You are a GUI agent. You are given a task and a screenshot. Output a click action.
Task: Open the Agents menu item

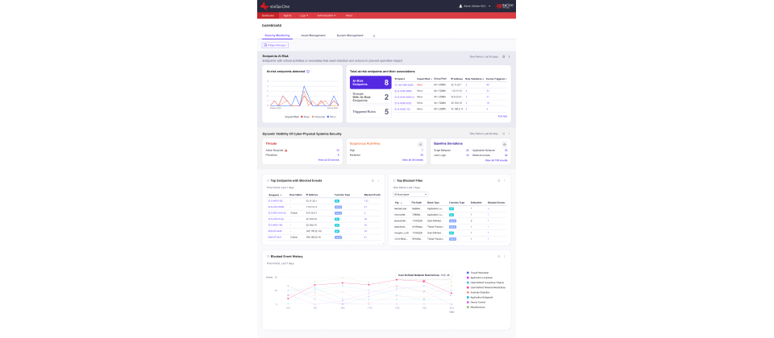tap(287, 15)
